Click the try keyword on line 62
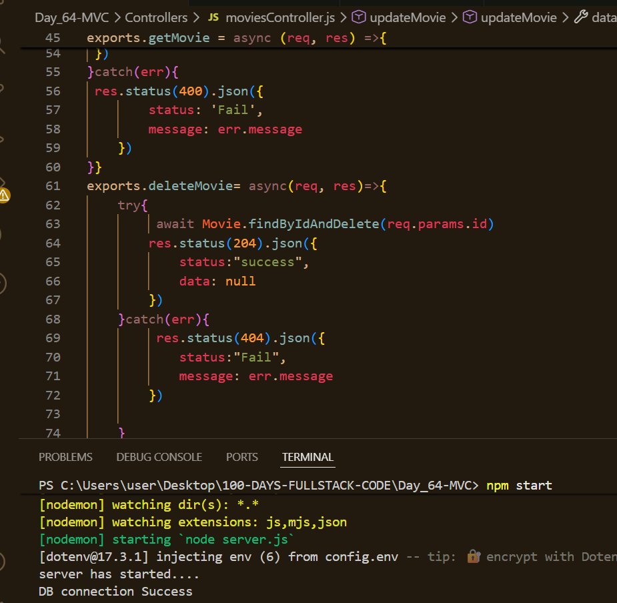The image size is (617, 603). pyautogui.click(x=128, y=205)
